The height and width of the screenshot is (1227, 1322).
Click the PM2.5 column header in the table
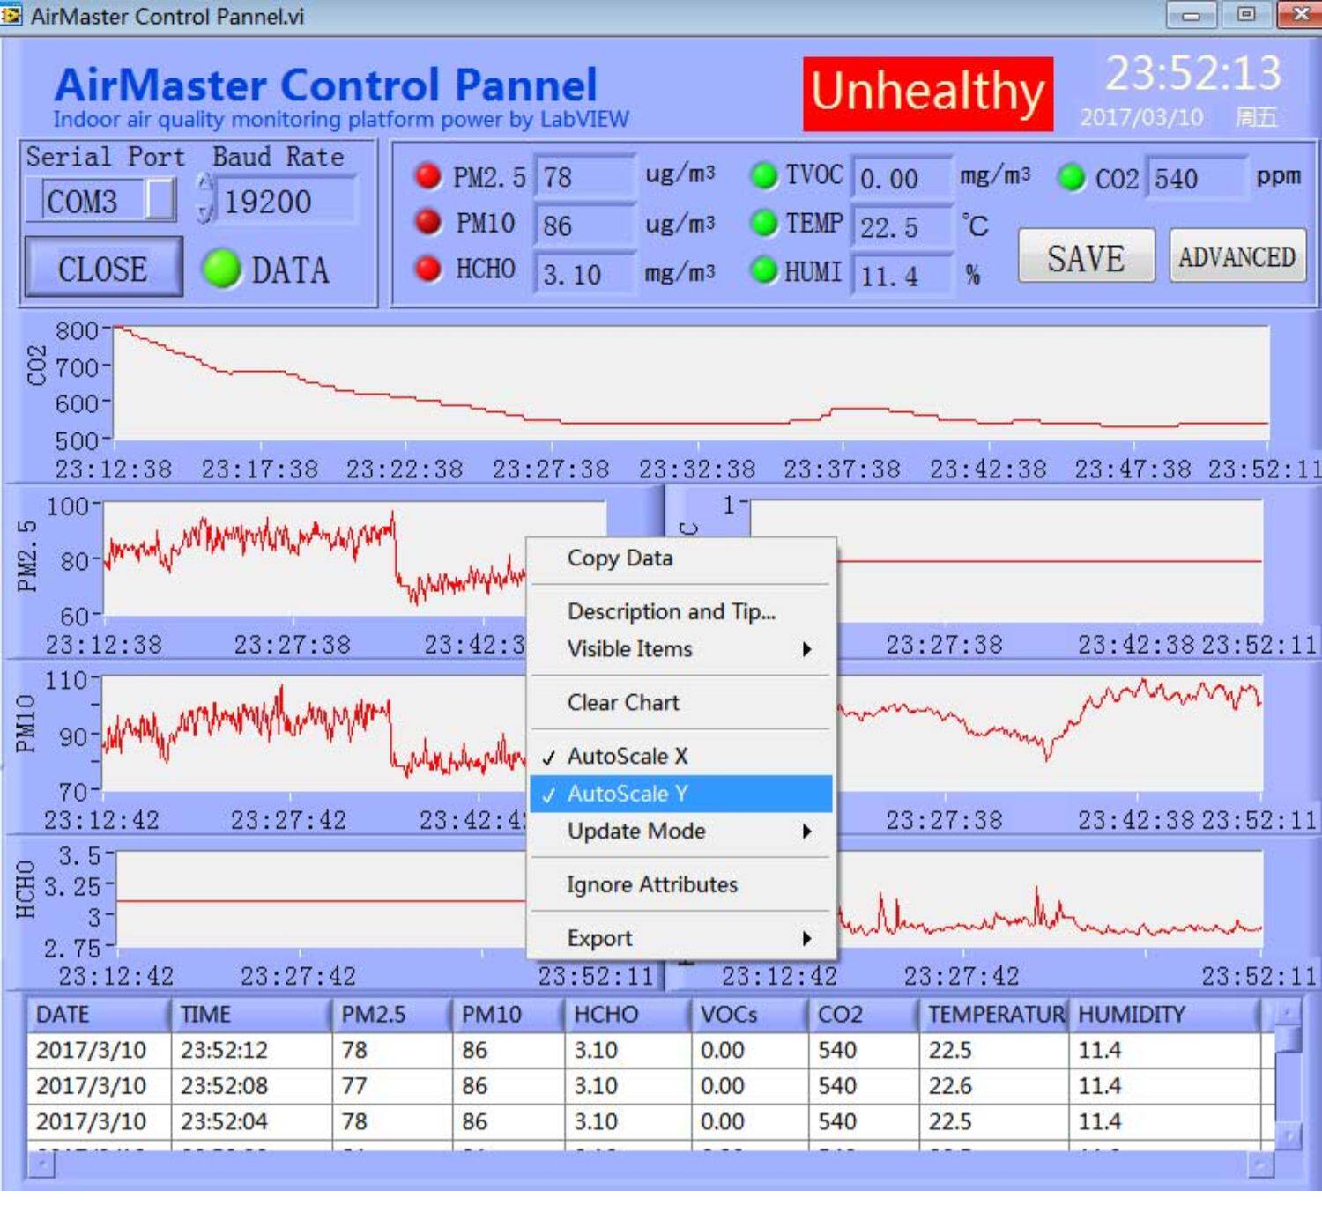tap(392, 1015)
